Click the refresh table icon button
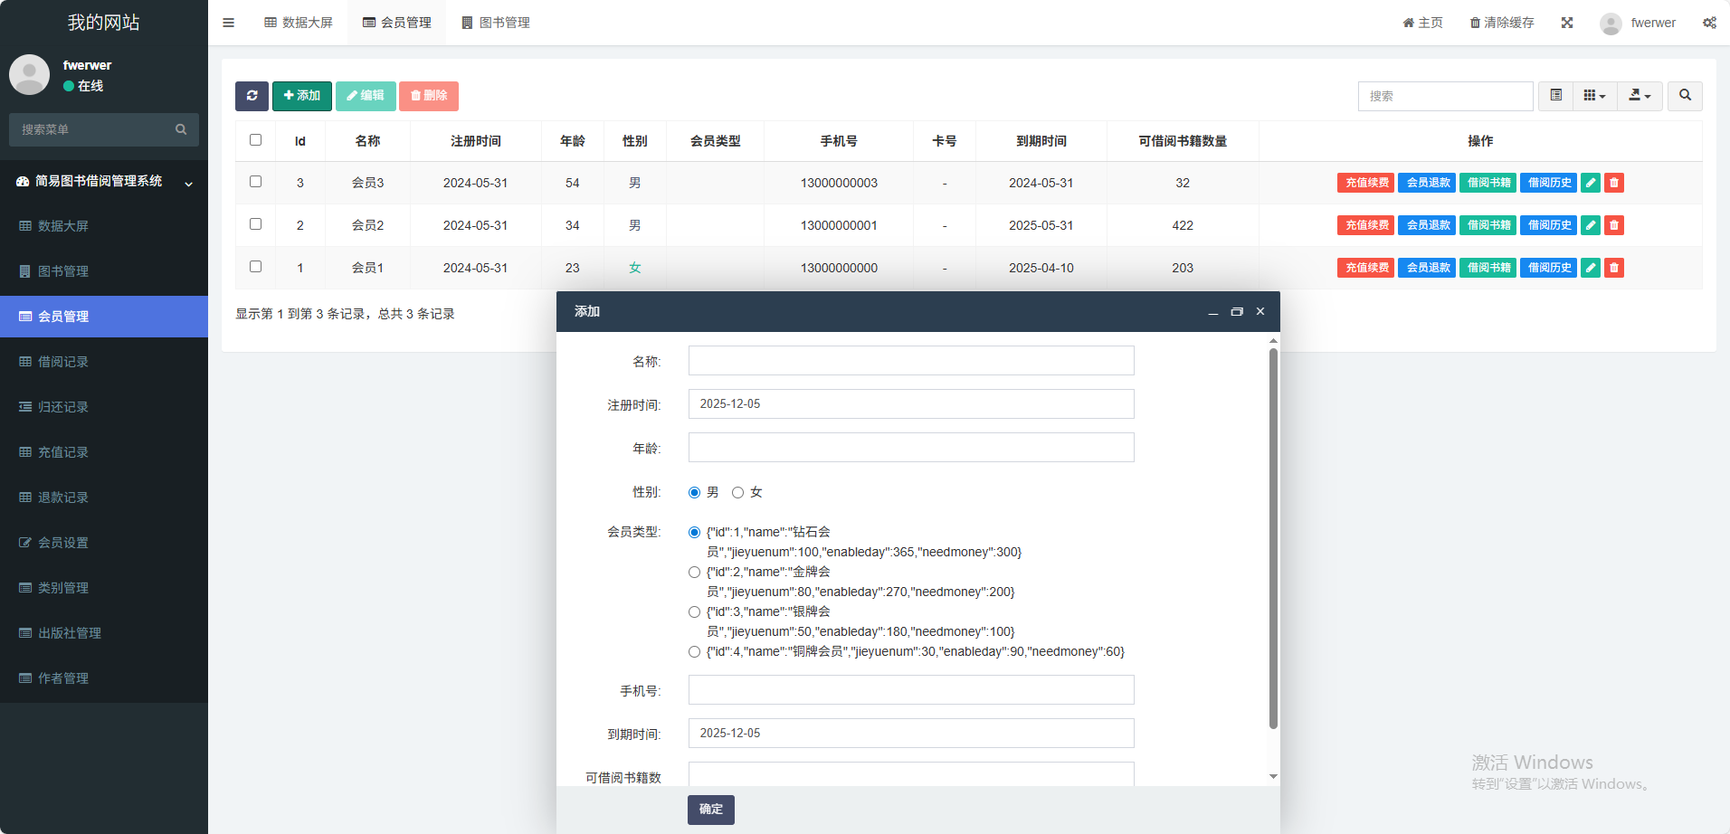Screen dimensions: 1730x834 point(252,96)
